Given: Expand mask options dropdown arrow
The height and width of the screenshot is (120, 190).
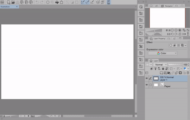Looking at the screenshot, I should coord(174,69).
